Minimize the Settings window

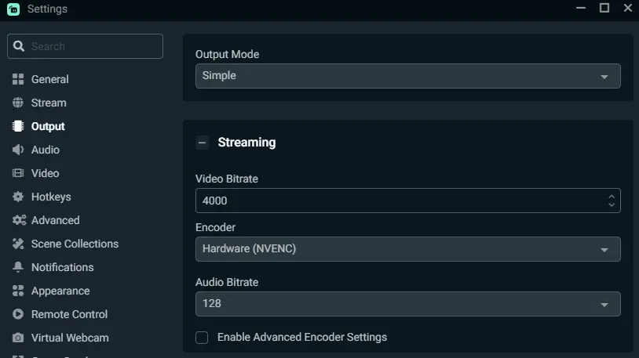pos(581,8)
